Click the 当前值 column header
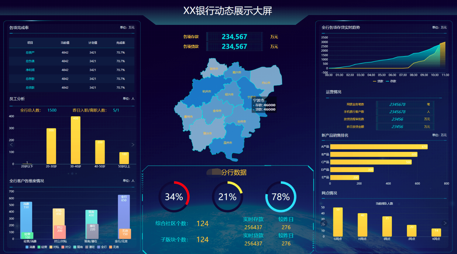The height and width of the screenshot is (254, 457). pyautogui.click(x=65, y=43)
